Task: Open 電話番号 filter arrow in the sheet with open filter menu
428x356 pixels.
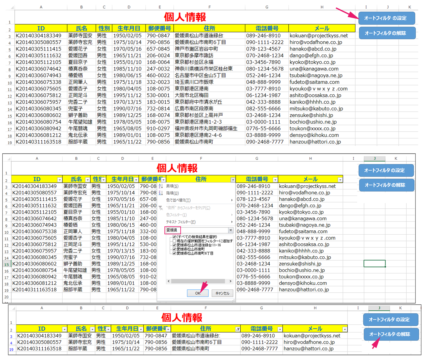Action: (275, 180)
